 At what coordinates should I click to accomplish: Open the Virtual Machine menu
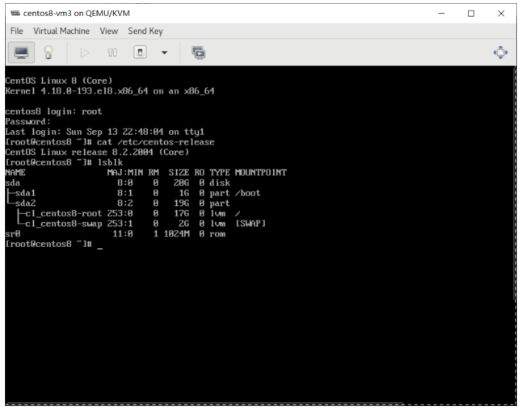[61, 31]
